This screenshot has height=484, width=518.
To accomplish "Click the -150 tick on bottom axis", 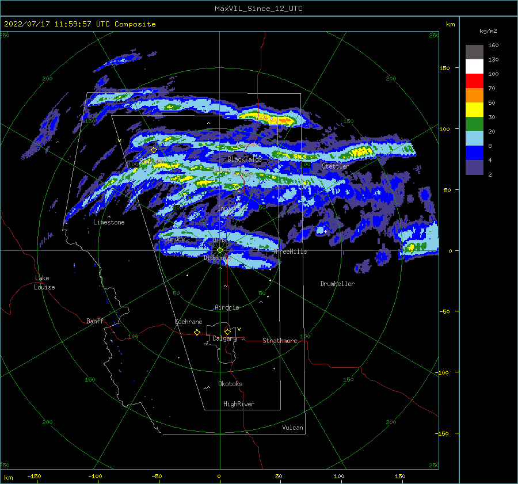I will coord(34,477).
